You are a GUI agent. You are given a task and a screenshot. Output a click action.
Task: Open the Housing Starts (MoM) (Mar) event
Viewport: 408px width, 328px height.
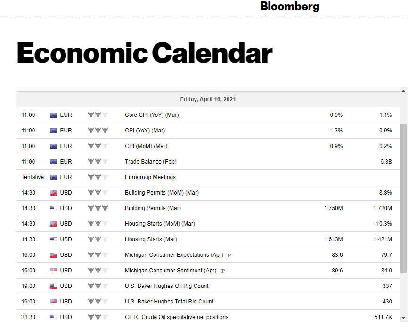coord(160,224)
